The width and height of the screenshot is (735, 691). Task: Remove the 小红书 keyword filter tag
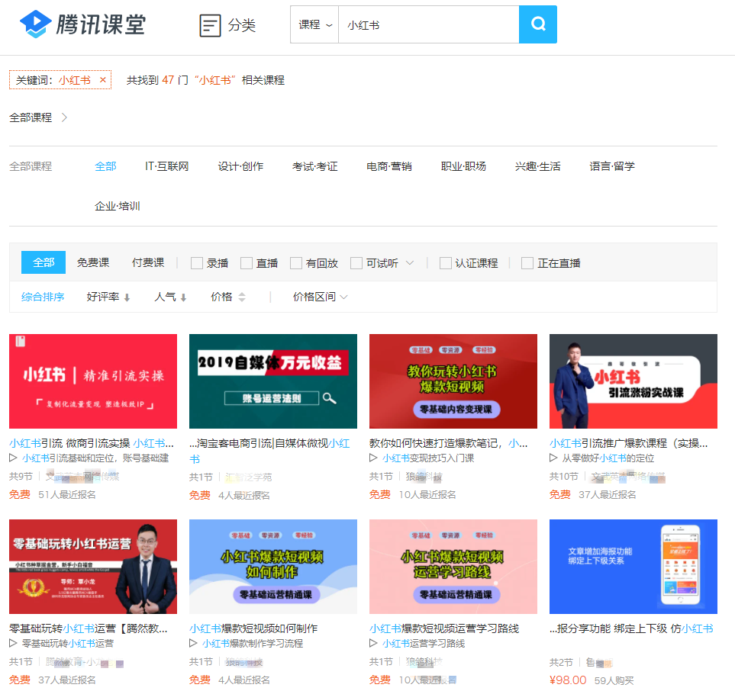[103, 80]
